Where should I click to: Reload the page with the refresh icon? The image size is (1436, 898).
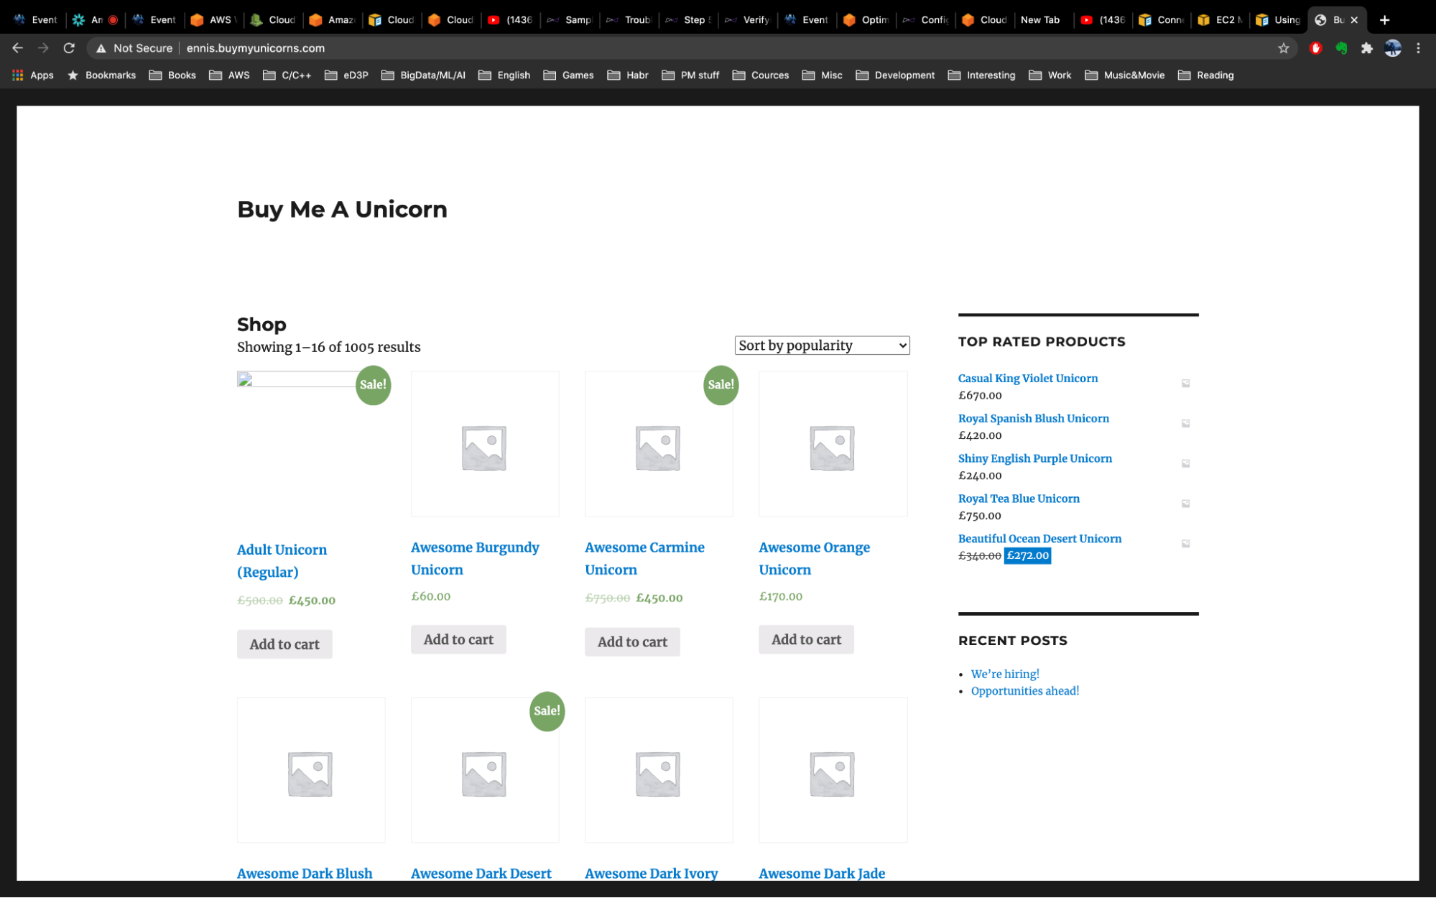click(x=69, y=48)
